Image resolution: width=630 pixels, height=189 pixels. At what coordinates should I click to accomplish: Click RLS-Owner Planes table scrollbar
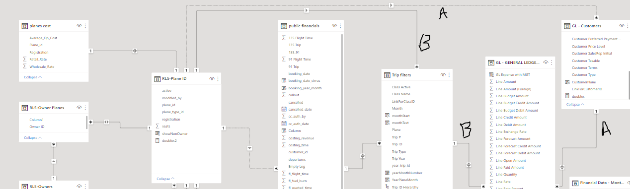(x=87, y=123)
